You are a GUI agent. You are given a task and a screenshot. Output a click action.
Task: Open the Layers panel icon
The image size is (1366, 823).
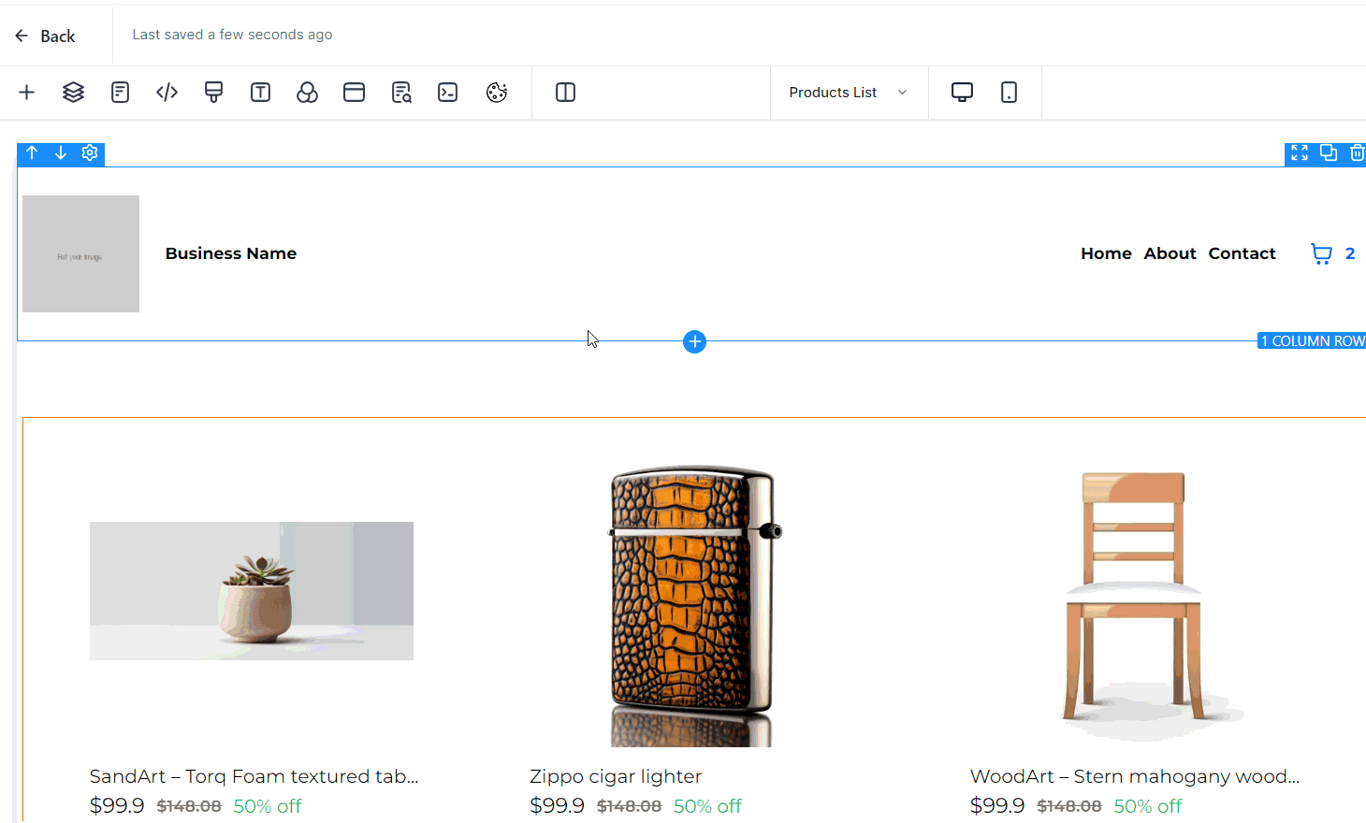pos(73,92)
